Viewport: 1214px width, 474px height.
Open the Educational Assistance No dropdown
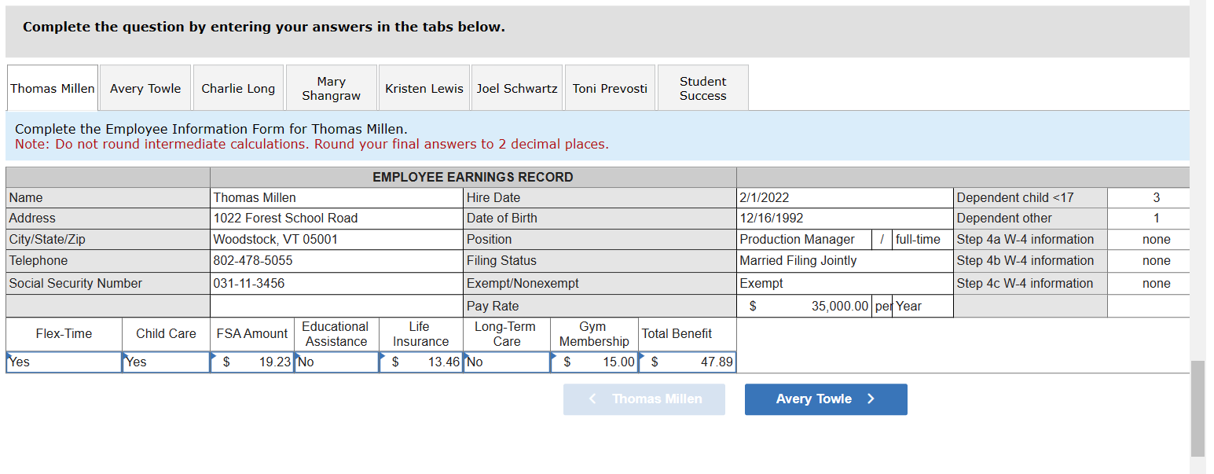point(336,362)
